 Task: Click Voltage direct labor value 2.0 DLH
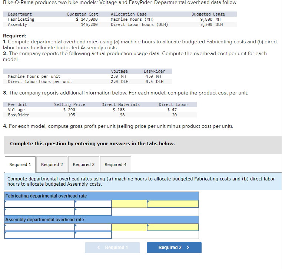(x=120, y=82)
